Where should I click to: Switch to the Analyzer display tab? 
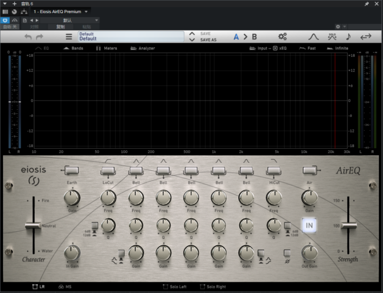pyautogui.click(x=142, y=48)
